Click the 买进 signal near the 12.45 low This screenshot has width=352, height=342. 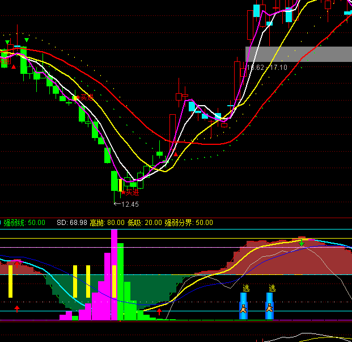[x=131, y=192]
